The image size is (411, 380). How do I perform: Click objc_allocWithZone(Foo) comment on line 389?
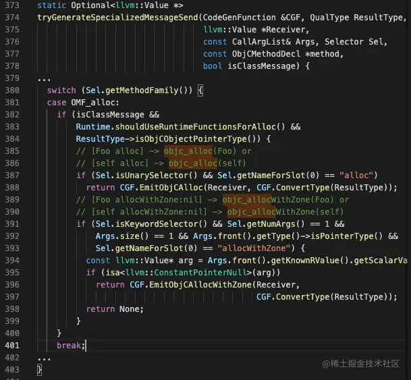pyautogui.click(x=278, y=200)
